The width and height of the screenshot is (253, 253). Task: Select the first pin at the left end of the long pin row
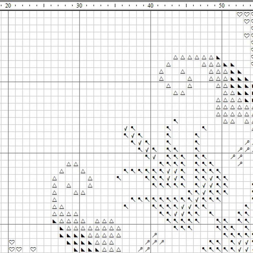point(126,171)
